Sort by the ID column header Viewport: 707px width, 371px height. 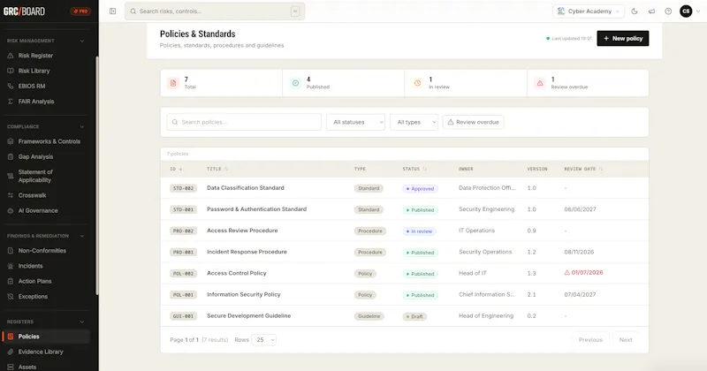[176, 169]
